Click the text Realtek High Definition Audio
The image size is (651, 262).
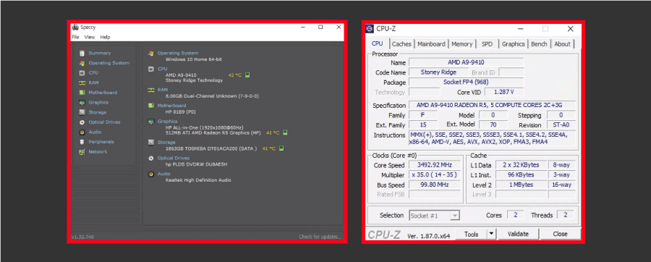(198, 180)
